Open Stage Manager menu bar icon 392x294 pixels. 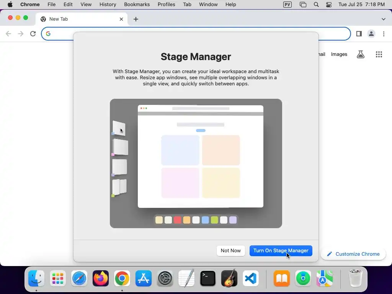(x=303, y=5)
